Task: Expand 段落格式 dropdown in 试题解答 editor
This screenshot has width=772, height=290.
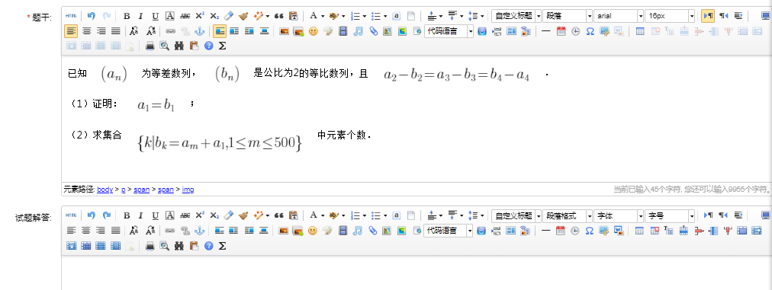Action: (x=568, y=215)
